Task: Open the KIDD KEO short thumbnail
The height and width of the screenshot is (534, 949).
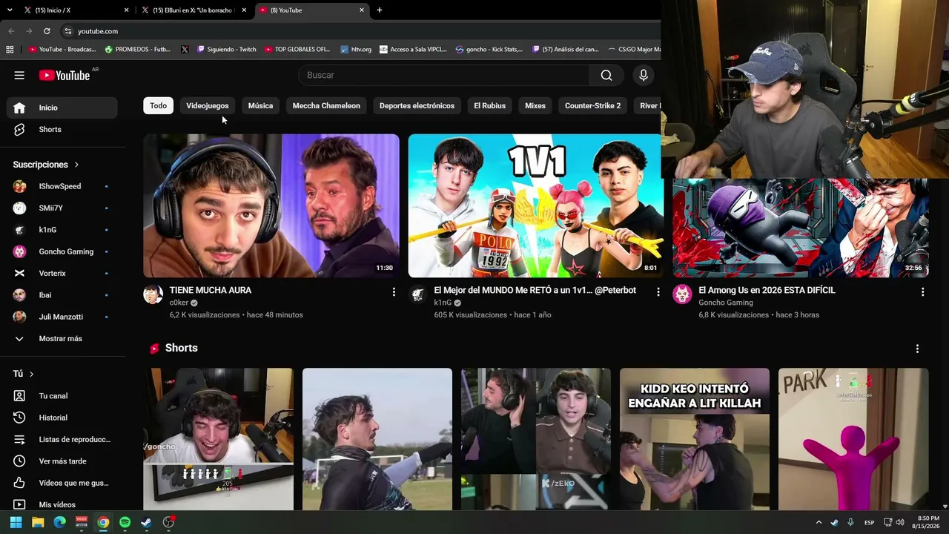Action: [x=695, y=439]
